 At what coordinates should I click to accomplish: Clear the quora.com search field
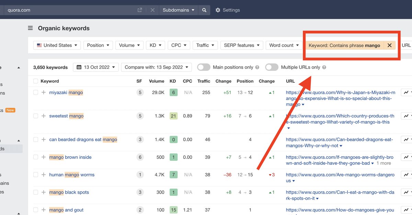tap(152, 10)
